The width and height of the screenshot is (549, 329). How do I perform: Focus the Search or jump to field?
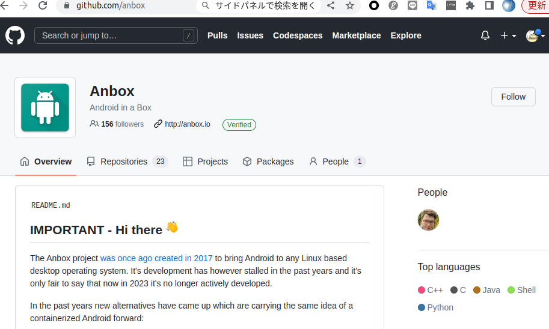coord(116,35)
